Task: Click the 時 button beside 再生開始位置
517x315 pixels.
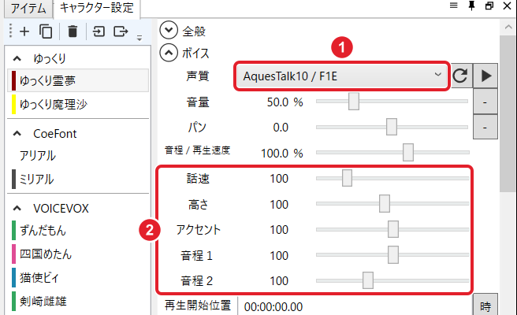Action: (x=485, y=306)
